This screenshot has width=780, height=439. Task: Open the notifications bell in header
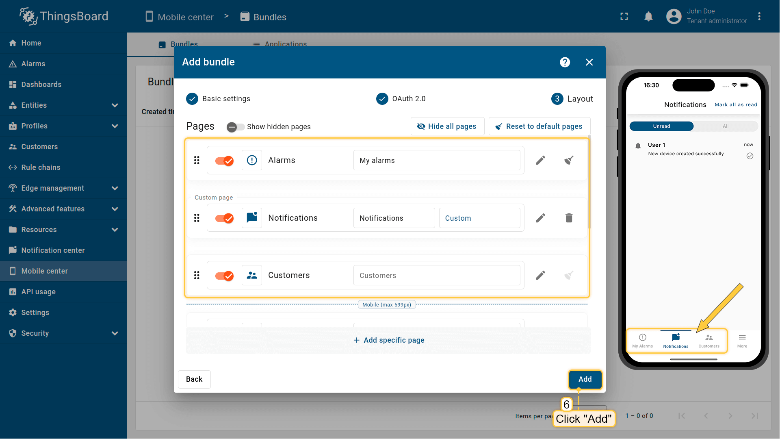pos(648,17)
